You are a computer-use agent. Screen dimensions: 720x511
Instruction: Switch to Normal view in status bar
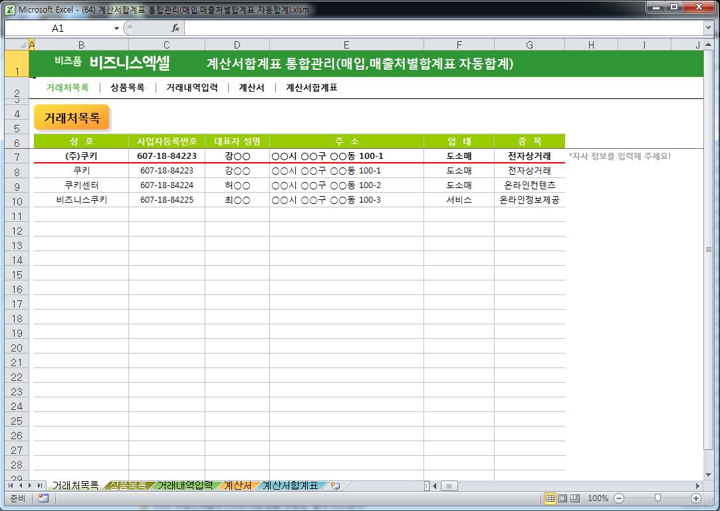click(550, 498)
